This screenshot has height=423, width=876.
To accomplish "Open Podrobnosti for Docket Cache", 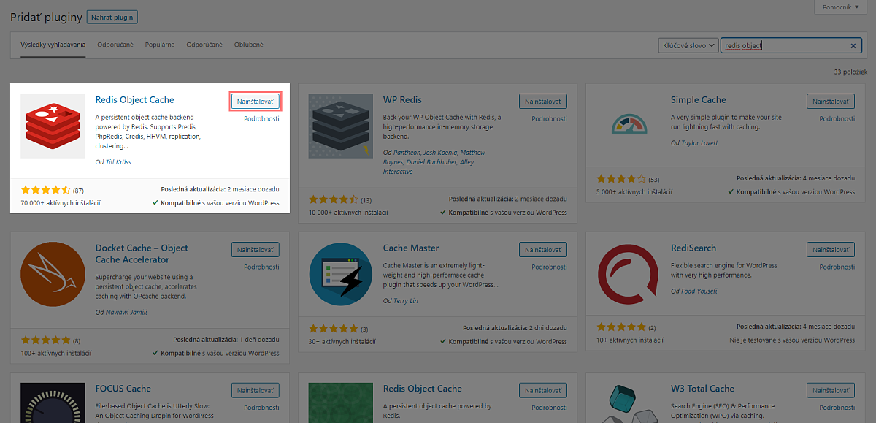I will coord(261,267).
